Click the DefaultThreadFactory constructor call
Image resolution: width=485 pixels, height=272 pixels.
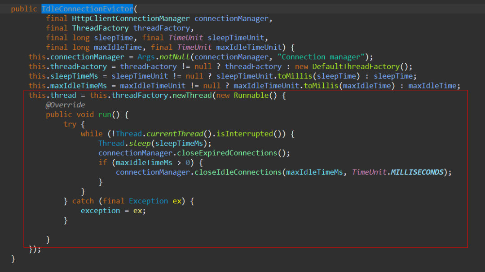pyautogui.click(x=356, y=66)
